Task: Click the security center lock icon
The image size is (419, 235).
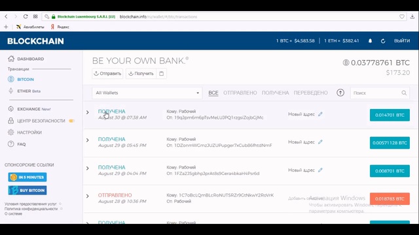Action: pyautogui.click(x=11, y=120)
